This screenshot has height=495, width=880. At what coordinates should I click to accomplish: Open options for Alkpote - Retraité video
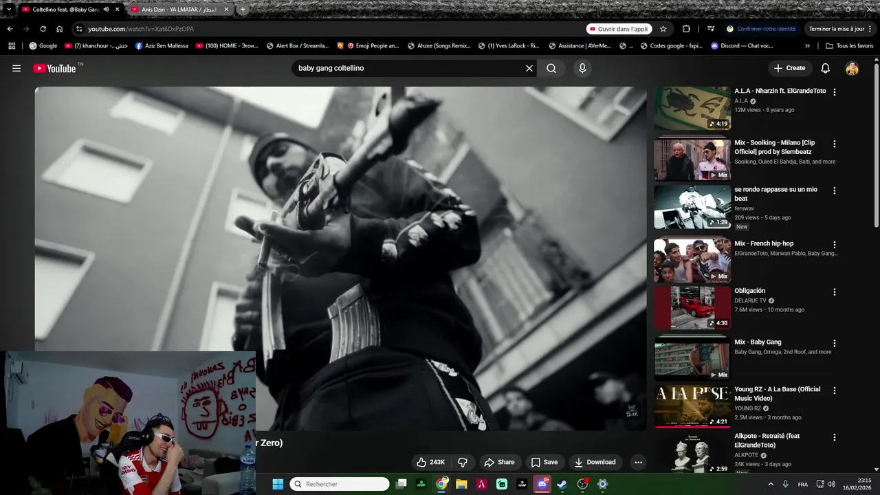click(835, 437)
